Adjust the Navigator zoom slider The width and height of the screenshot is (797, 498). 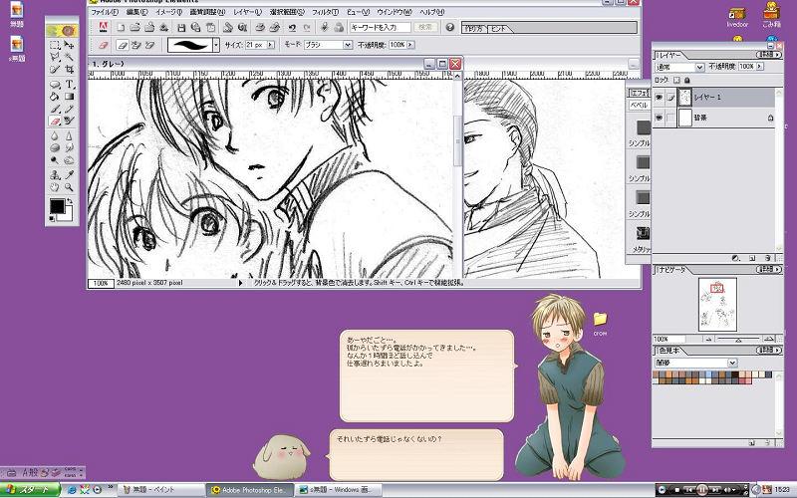pos(738,339)
